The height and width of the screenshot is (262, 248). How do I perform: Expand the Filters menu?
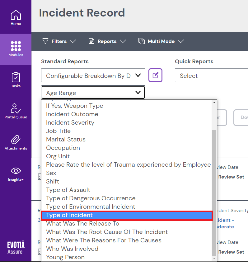pyautogui.click(x=59, y=41)
